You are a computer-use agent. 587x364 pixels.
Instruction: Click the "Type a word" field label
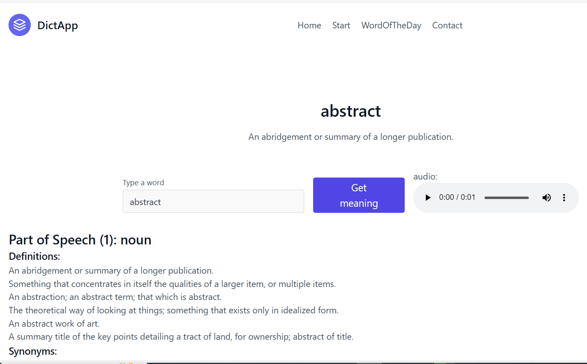143,183
